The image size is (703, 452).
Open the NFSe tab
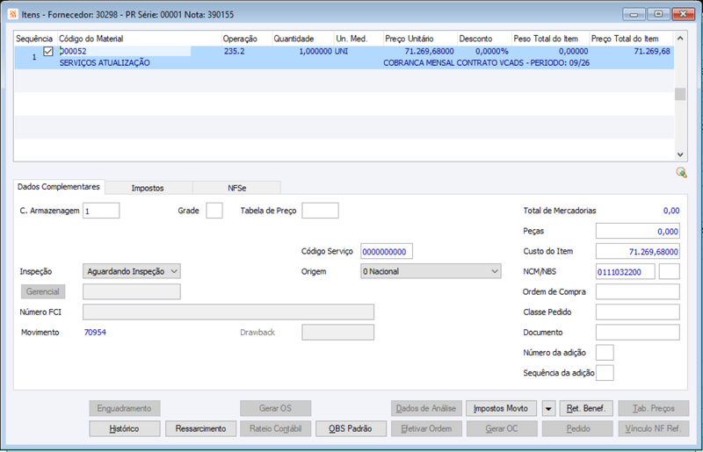pos(236,188)
